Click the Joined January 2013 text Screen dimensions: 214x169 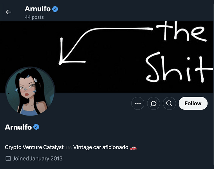(x=38, y=159)
